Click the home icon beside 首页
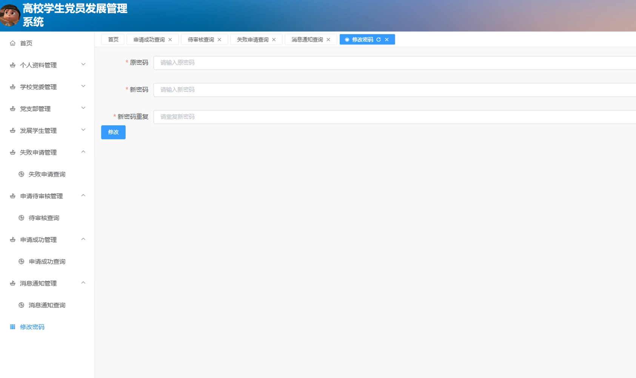This screenshot has height=378, width=636. coord(12,43)
